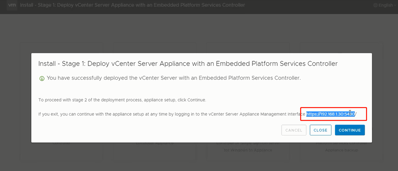Click the 'To proceed with stage 2' sentence
The image size is (398, 171).
click(122, 100)
